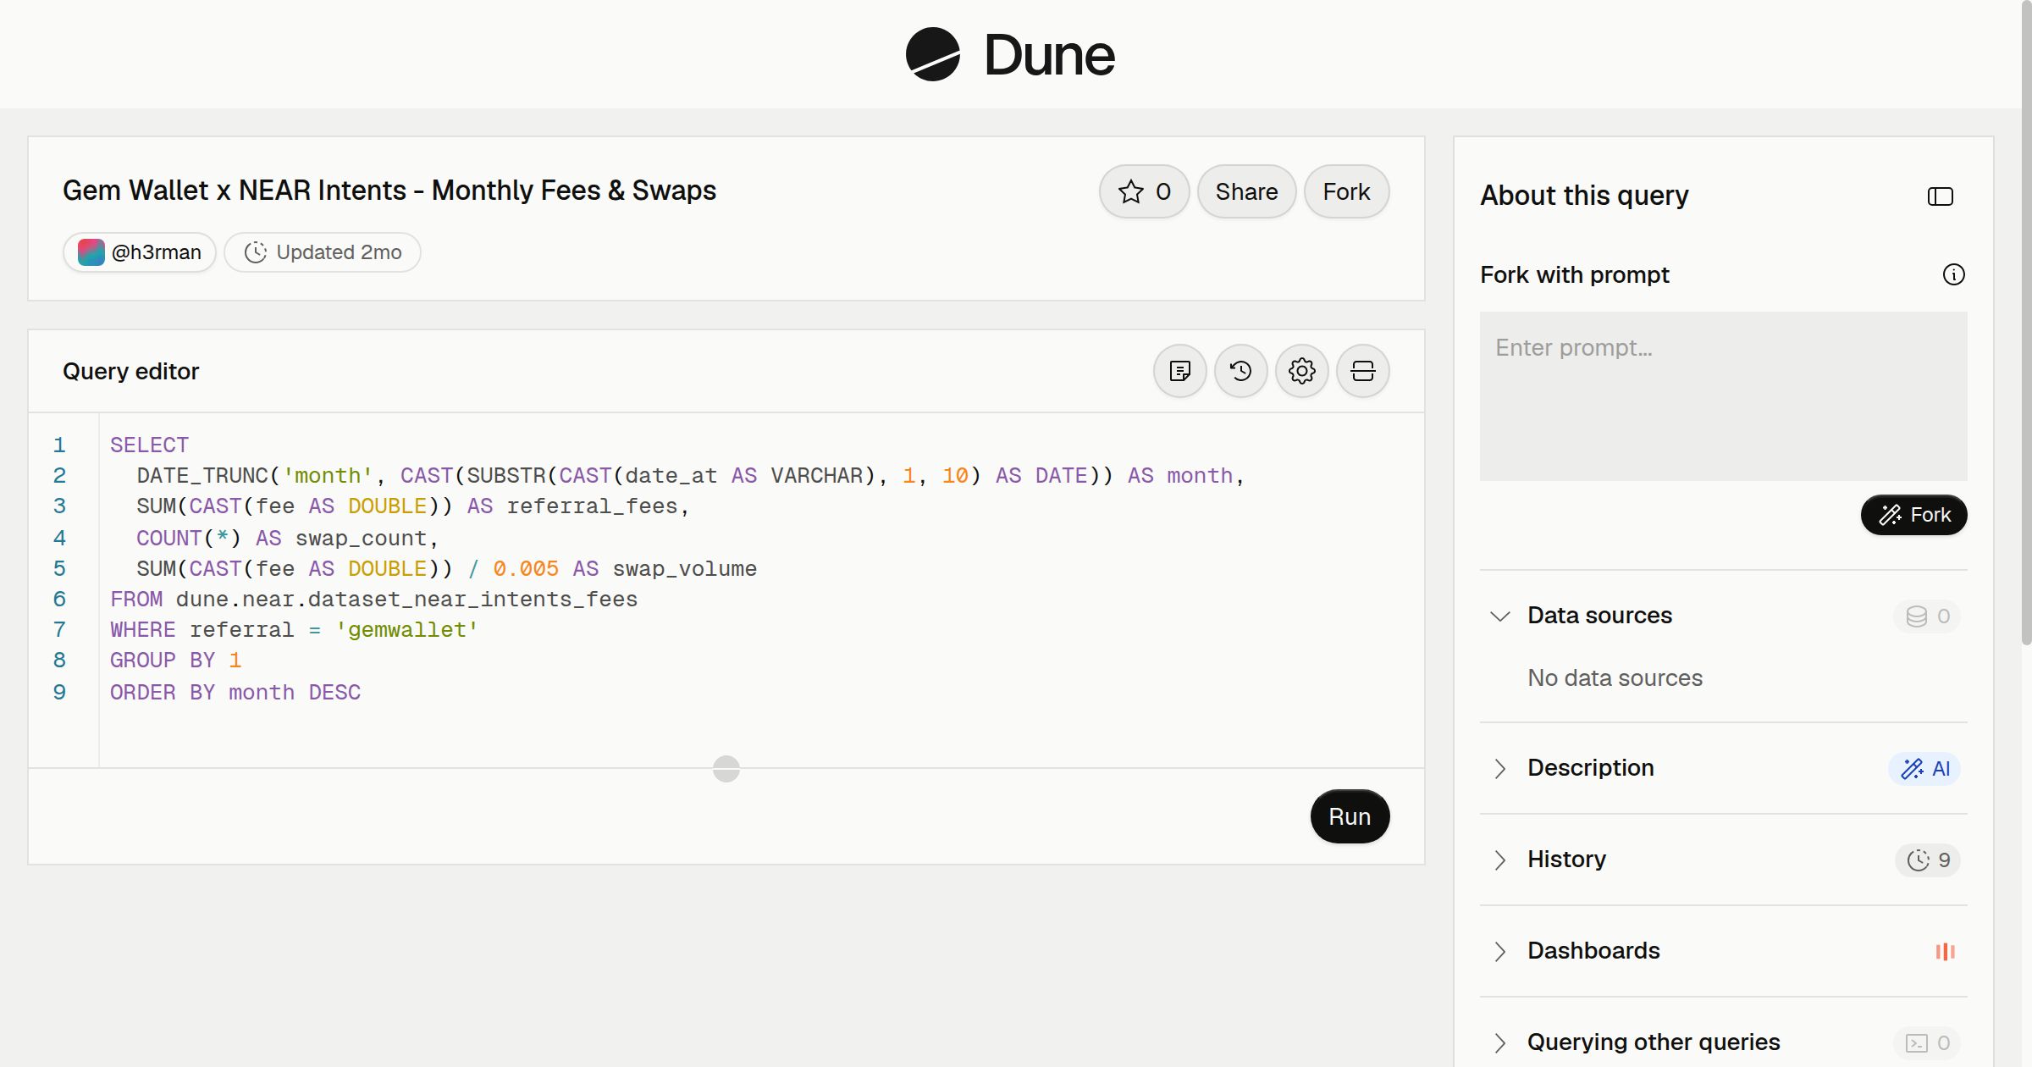Star this query
The width and height of the screenshot is (2032, 1067).
coord(1145,191)
